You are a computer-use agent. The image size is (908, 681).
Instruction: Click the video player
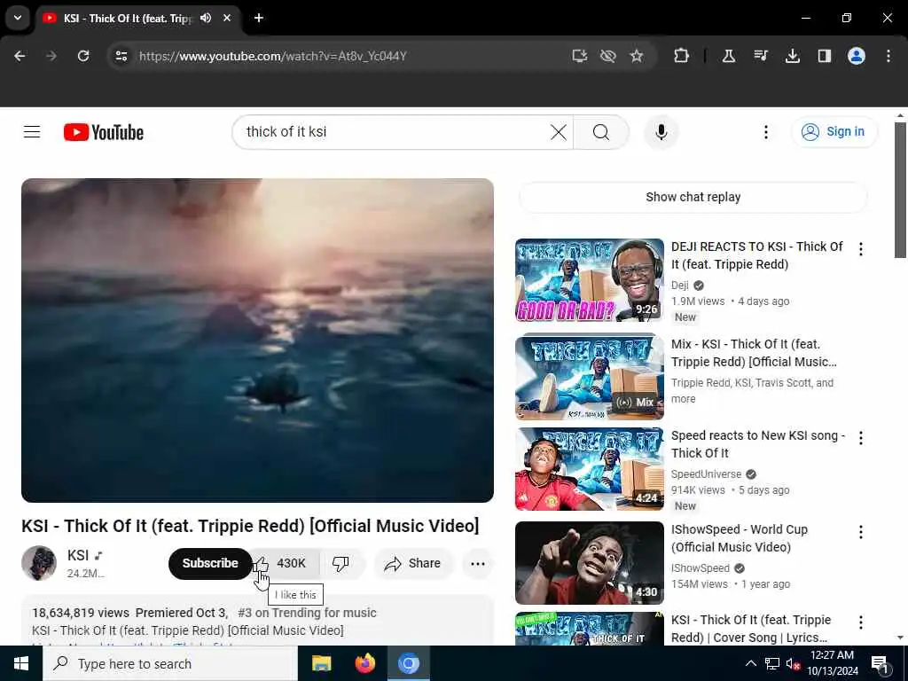[x=258, y=340]
